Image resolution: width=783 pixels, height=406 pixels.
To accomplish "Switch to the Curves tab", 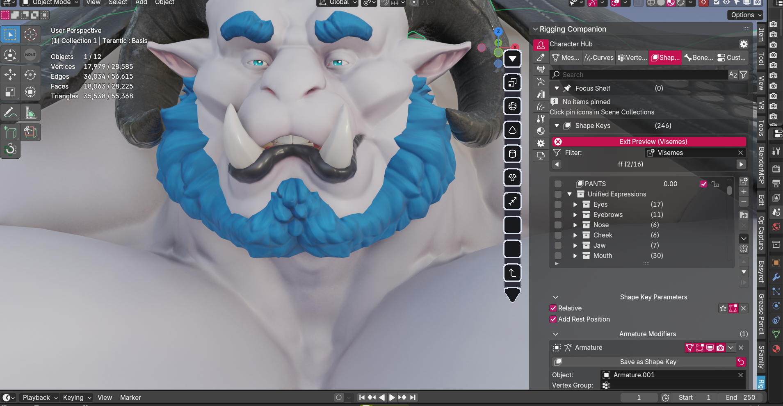I will [599, 57].
